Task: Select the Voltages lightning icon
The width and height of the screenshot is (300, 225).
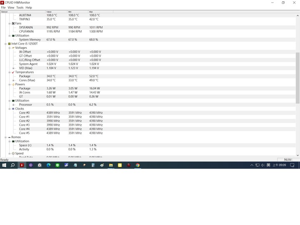Action: coord(13,47)
